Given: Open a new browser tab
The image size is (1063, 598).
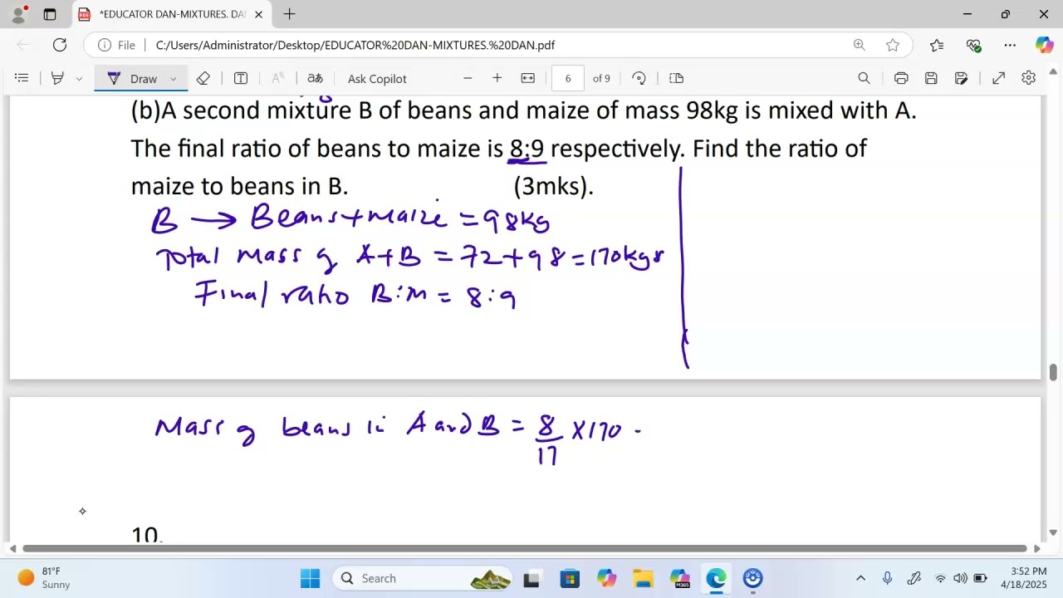Looking at the screenshot, I should tap(289, 14).
